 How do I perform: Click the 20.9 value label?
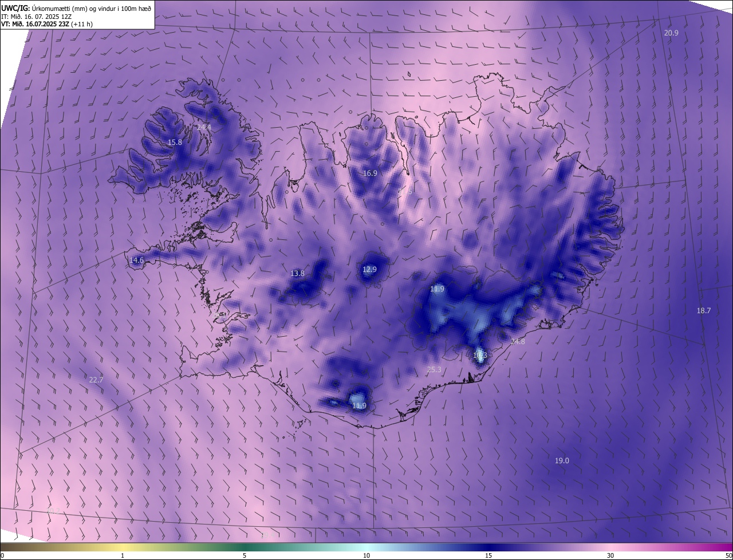pyautogui.click(x=671, y=33)
